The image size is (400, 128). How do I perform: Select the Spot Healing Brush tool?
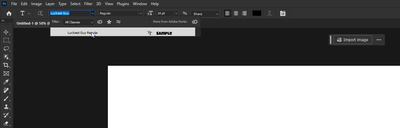[6, 90]
